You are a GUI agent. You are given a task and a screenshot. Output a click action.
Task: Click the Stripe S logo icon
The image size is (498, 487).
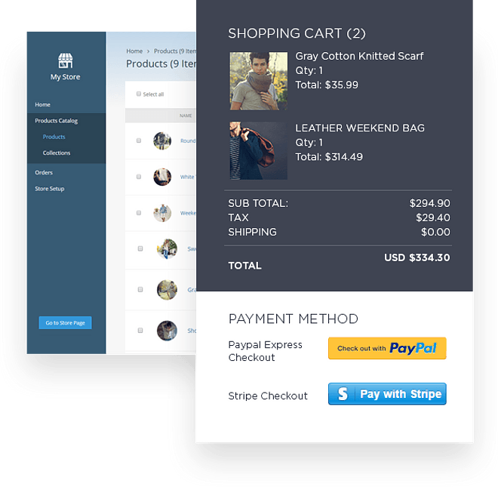tap(343, 393)
